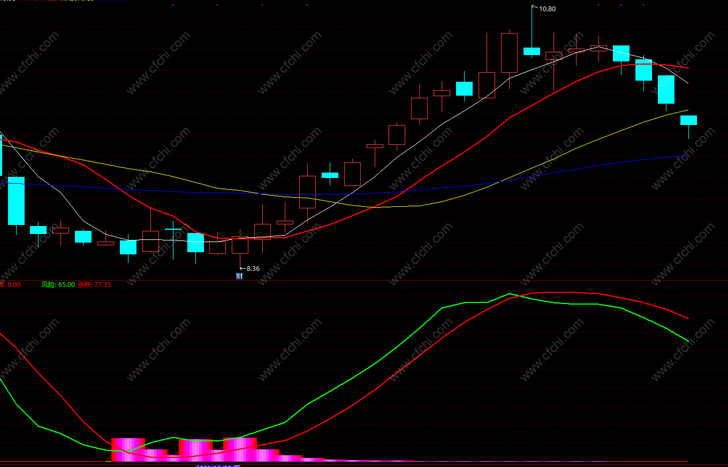
Task: Click the 风险: 65.00 indicator value
Action: [x=58, y=285]
